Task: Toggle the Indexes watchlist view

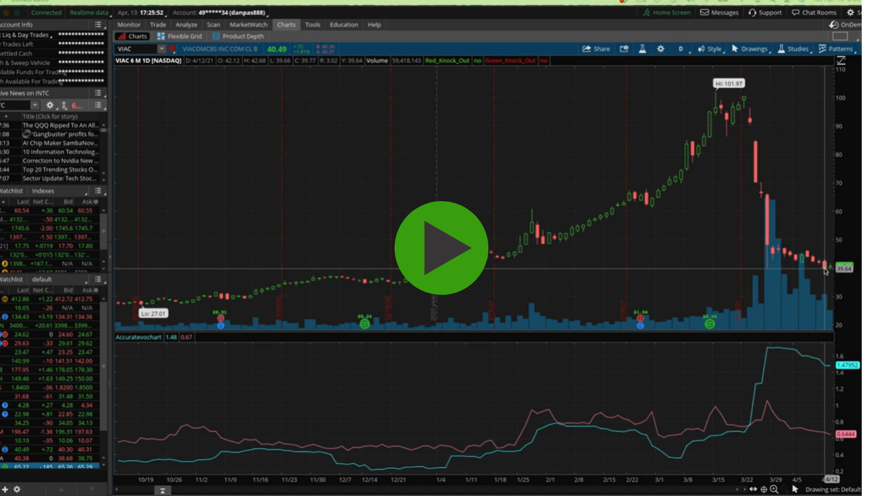Action: (43, 191)
